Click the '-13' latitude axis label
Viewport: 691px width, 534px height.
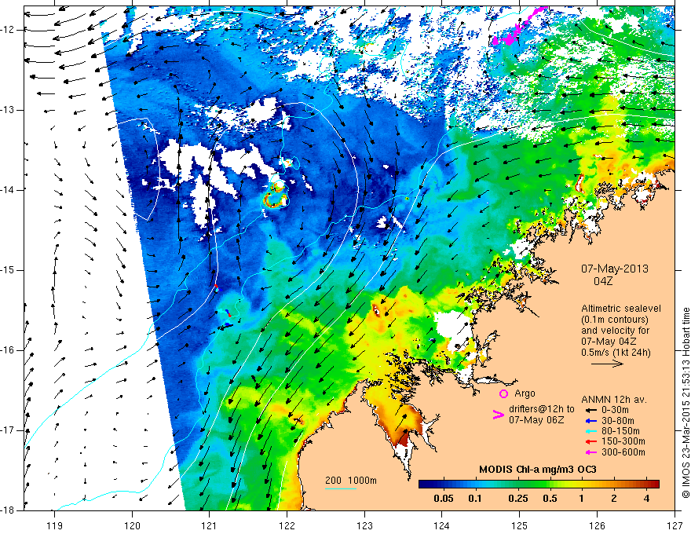click(x=8, y=110)
